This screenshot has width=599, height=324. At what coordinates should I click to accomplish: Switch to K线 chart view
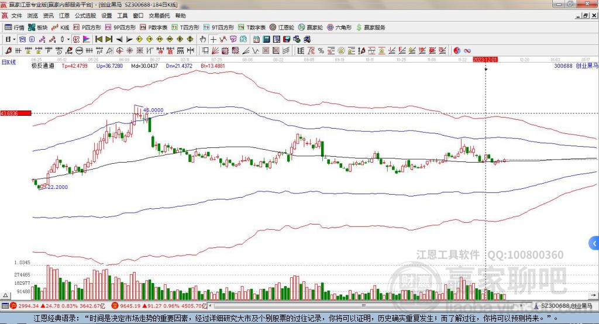(60, 27)
